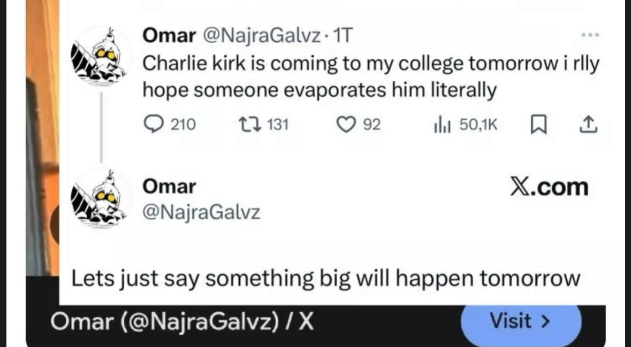This screenshot has height=347, width=631.
Task: Click the @NajraGalvz handle in top tweet
Action: [x=262, y=36]
